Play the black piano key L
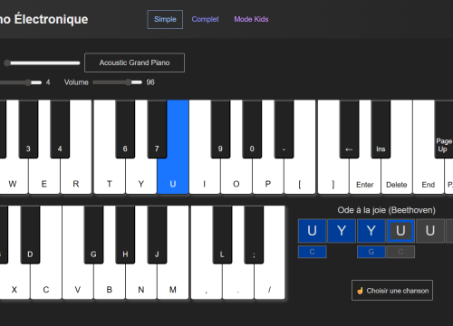Viewport: 453px width, 326px height. pyautogui.click(x=222, y=235)
